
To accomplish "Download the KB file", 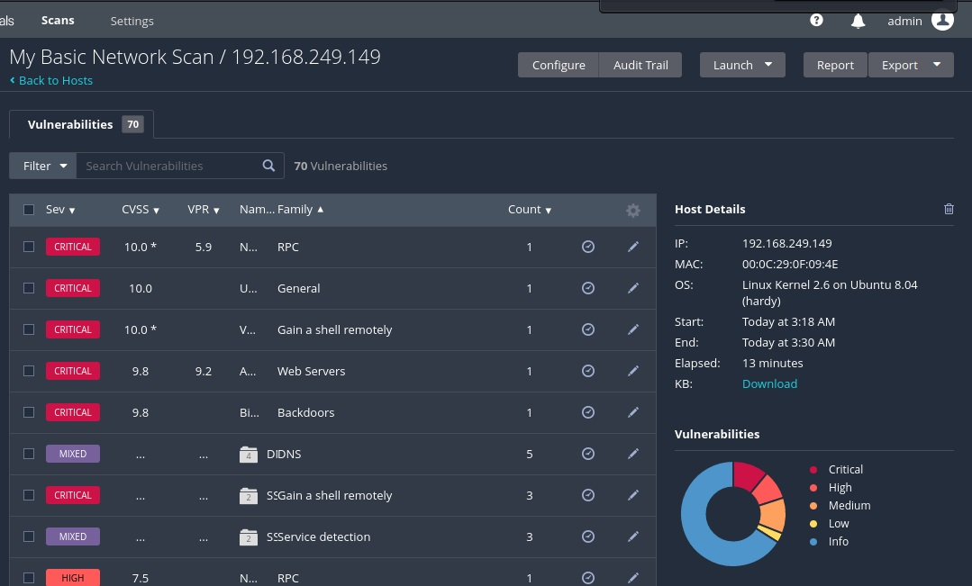I will click(x=769, y=383).
